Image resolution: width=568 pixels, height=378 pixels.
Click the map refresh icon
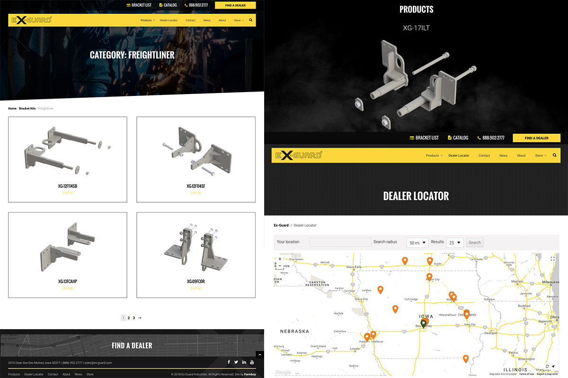547,366
